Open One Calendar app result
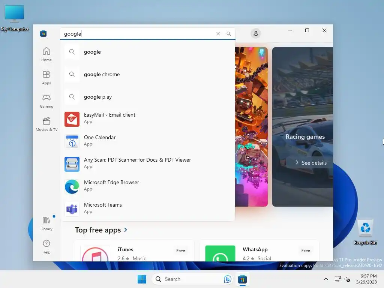The width and height of the screenshot is (384, 288). tap(148, 142)
